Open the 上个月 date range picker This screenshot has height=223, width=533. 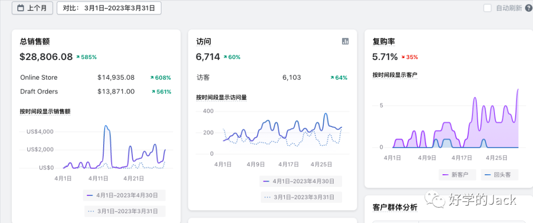32,8
